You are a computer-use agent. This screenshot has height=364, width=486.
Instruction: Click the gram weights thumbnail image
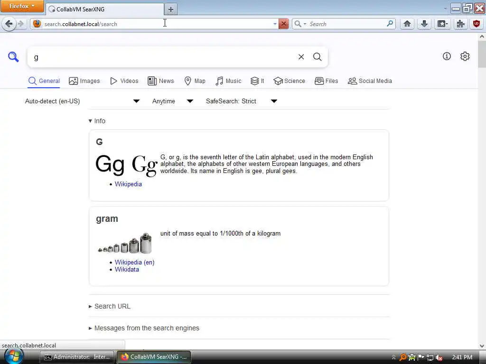(x=125, y=243)
